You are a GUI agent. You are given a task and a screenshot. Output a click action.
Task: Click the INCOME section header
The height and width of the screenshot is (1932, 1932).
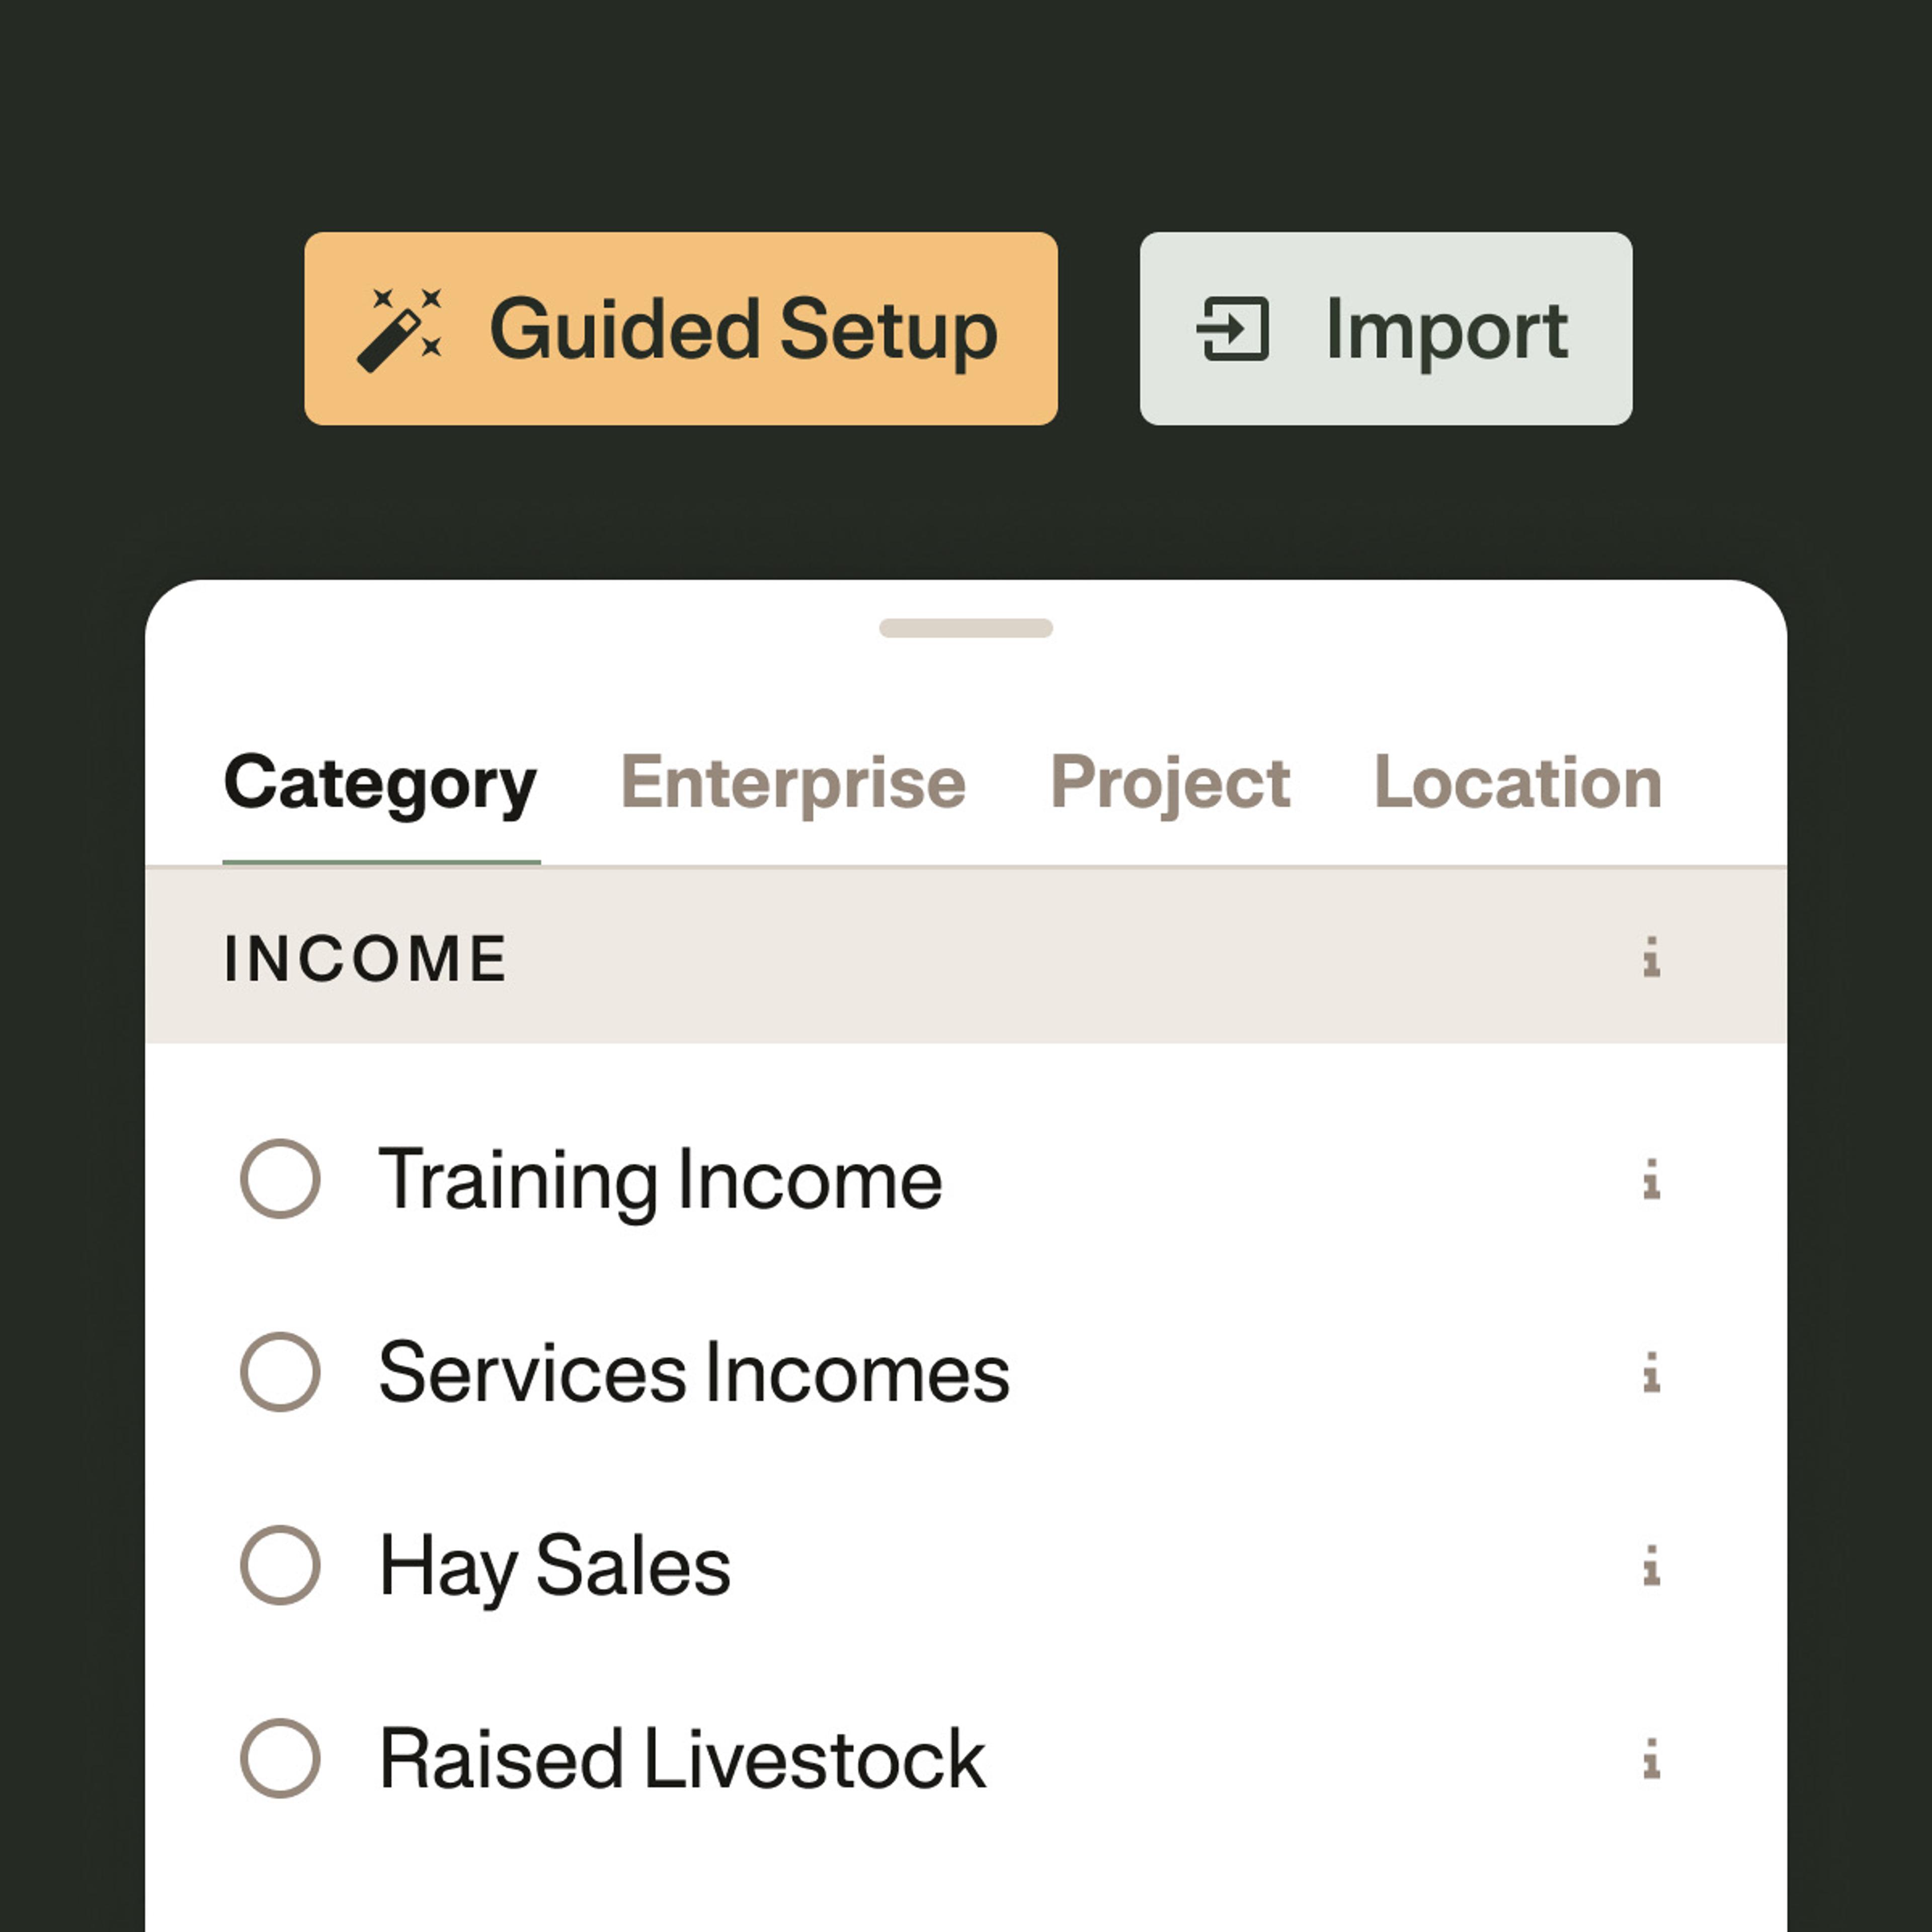pyautogui.click(x=366, y=958)
